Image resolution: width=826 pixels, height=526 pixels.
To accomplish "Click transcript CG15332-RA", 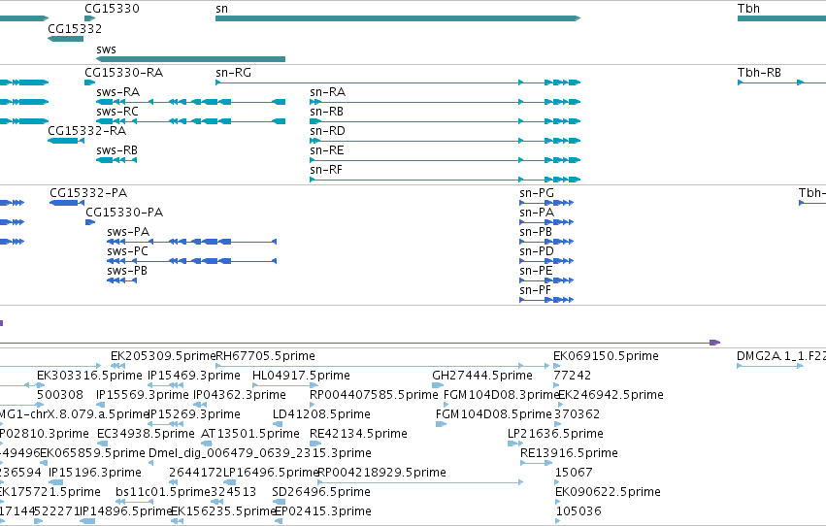I will [x=65, y=141].
